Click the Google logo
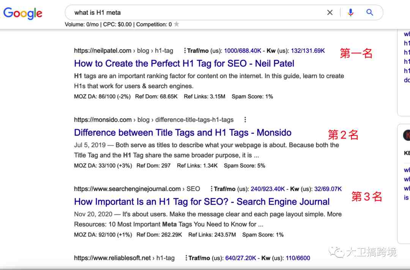This screenshot has height=270, width=410. 23,13
